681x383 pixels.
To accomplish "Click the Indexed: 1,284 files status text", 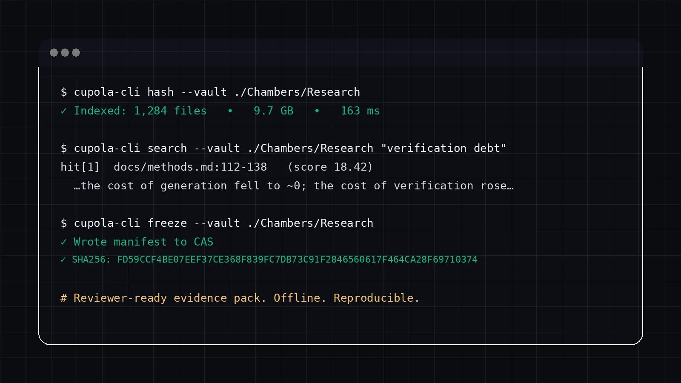I will pyautogui.click(x=140, y=111).
